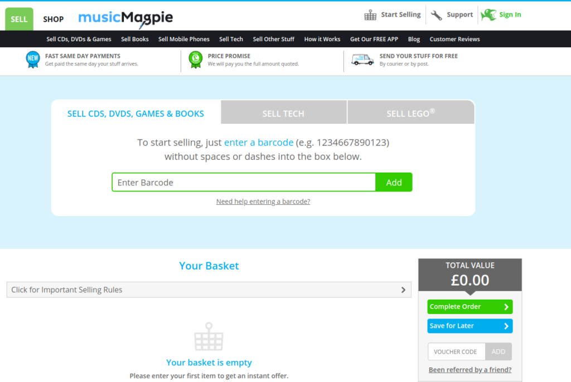Screen dimensions: 571x382
Task: Go to the Blog
Action: click(414, 40)
